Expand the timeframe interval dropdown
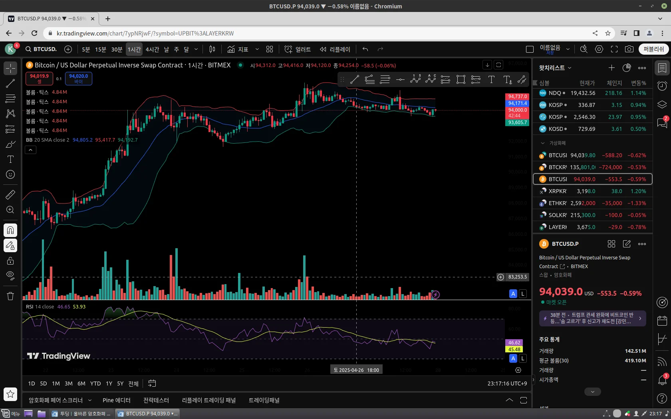This screenshot has height=419, width=671. click(196, 49)
